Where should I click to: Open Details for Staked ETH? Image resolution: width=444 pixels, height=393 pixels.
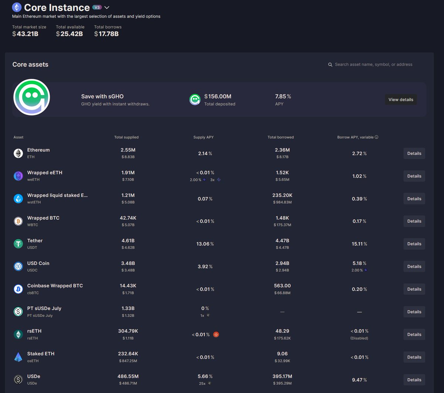414,357
